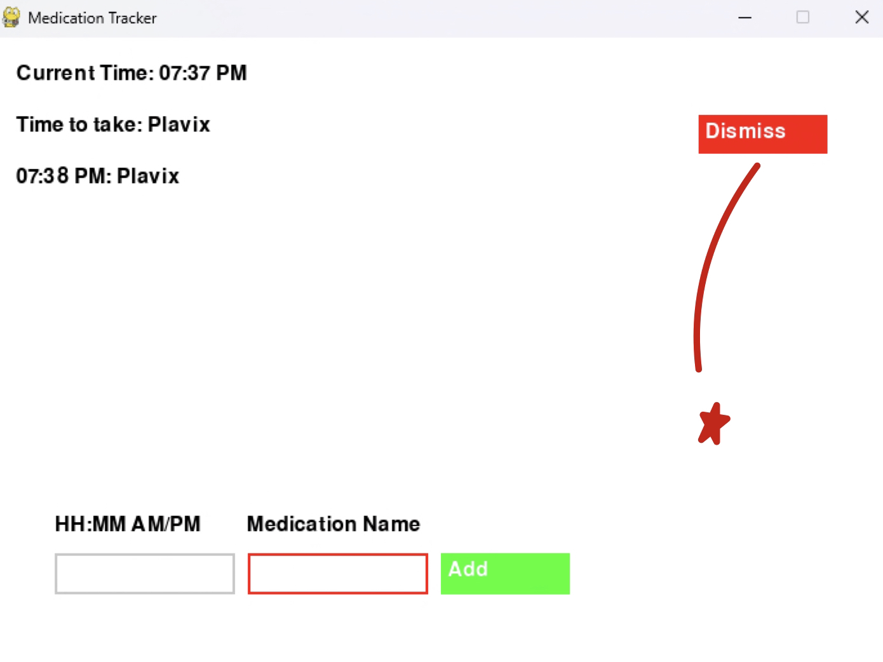Click the empty title bar center area
Screen dimensions: 883x662
[x=445, y=18]
